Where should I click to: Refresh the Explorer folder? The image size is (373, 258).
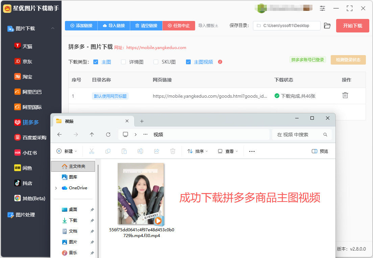click(108, 135)
